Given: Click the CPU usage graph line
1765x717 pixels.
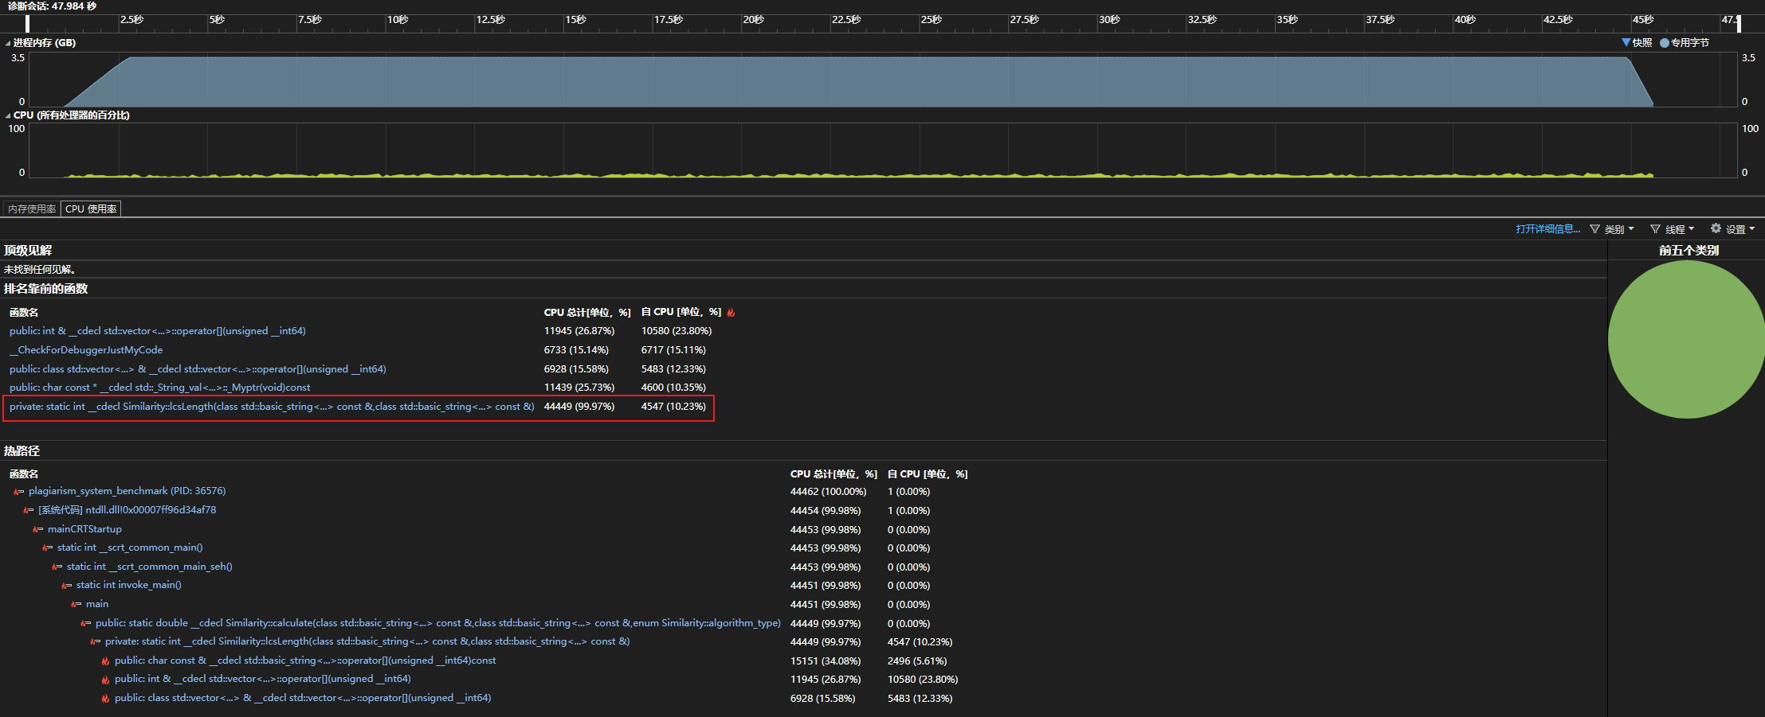Looking at the screenshot, I should tap(858, 175).
